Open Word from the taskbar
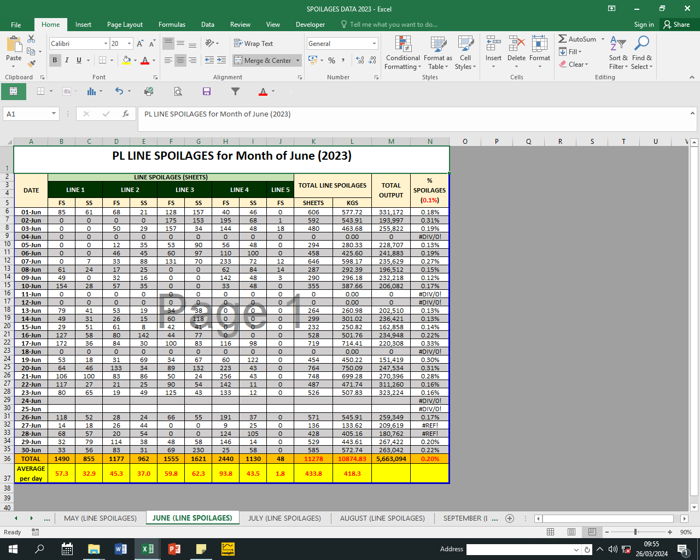Screen dimensions: 700x560 click(x=120, y=549)
